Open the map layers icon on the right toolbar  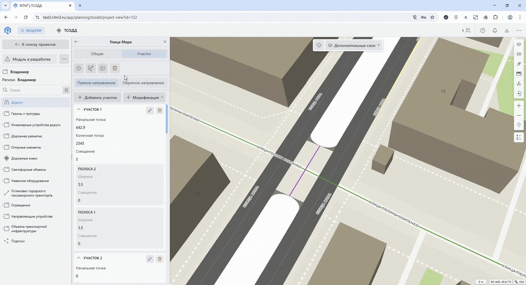click(519, 44)
